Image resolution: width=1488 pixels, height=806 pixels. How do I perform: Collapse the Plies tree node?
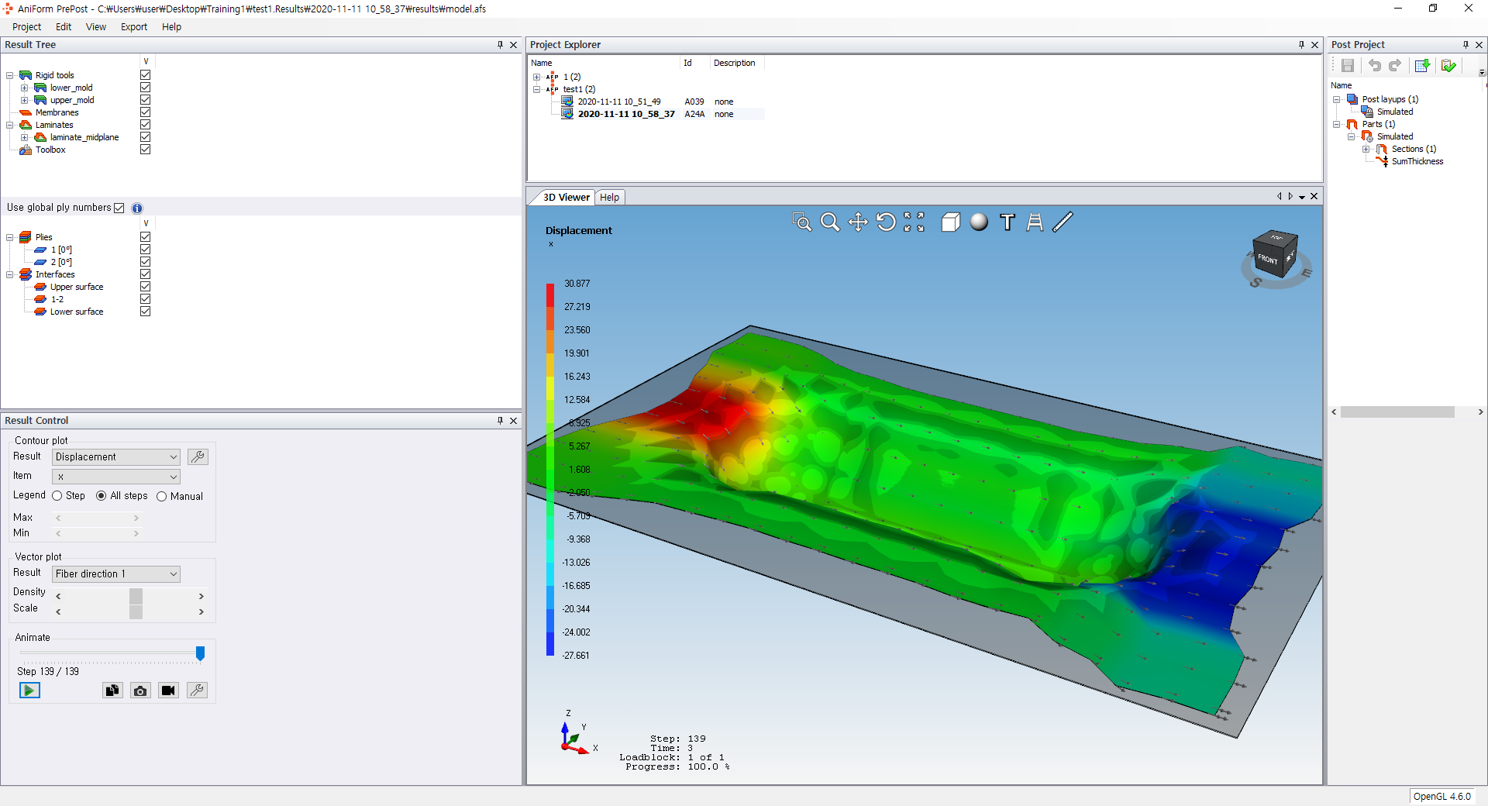point(10,237)
